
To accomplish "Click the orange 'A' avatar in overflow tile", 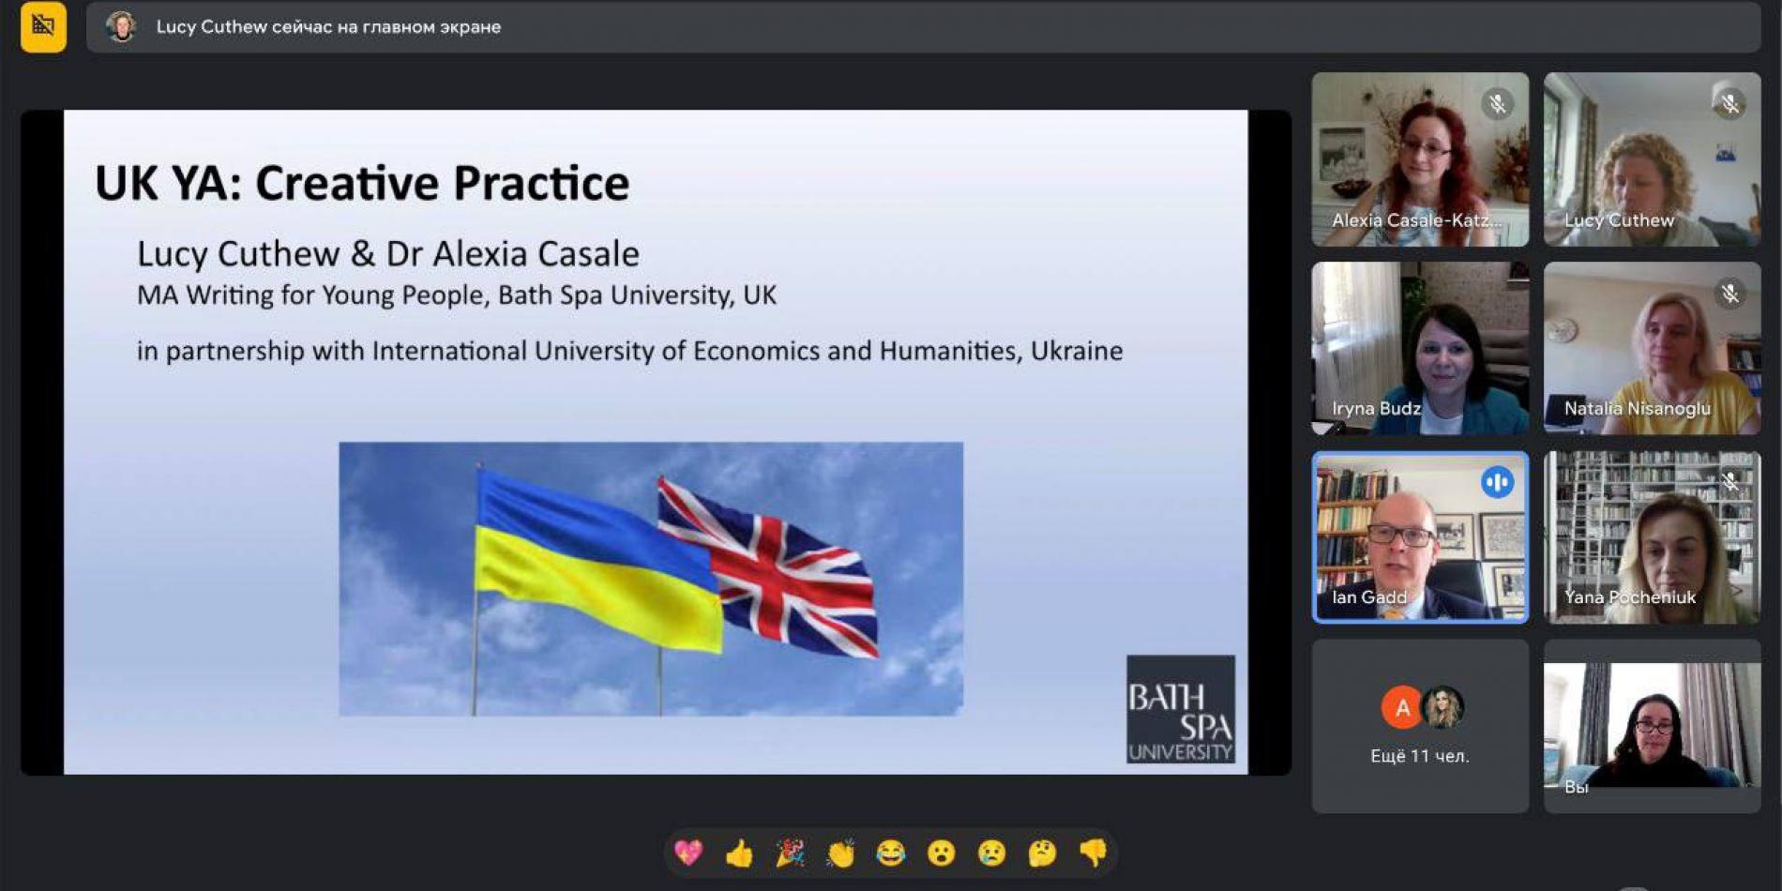I will [x=1401, y=708].
